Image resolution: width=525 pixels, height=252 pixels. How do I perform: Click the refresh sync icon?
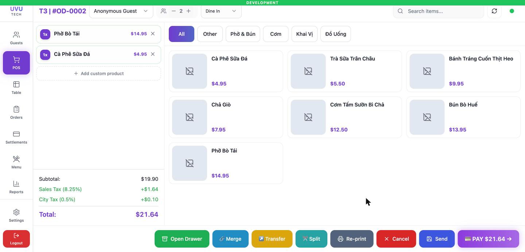coord(494,11)
